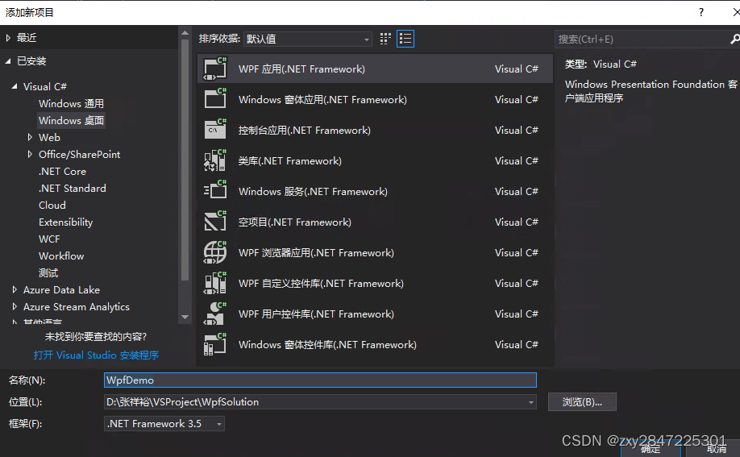740x457 pixels.
Task: Select the Windows 窗体应用 template icon
Action: tap(215, 100)
